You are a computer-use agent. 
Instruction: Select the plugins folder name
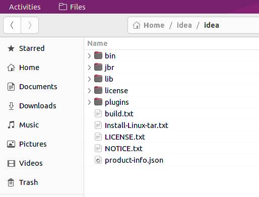point(117,102)
